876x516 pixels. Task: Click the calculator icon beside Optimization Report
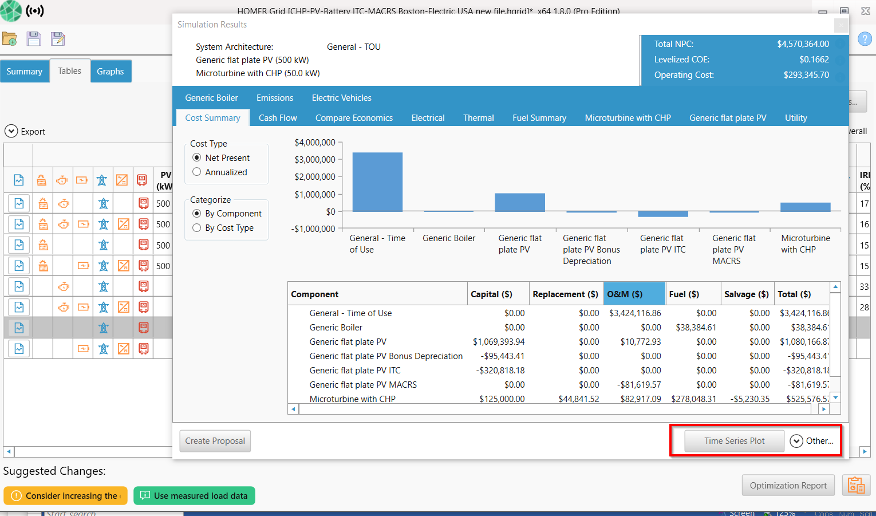(x=856, y=485)
